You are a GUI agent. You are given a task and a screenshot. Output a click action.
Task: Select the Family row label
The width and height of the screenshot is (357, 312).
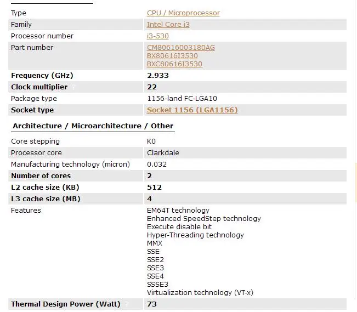coord(21,24)
